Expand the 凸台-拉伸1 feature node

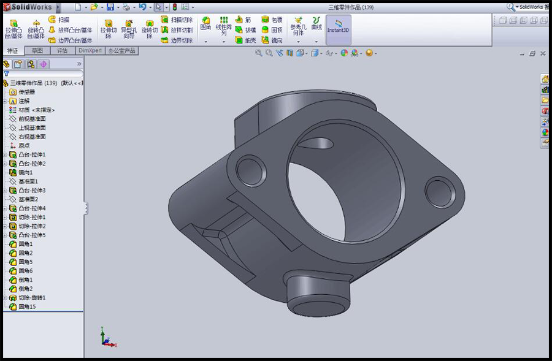[5, 154]
